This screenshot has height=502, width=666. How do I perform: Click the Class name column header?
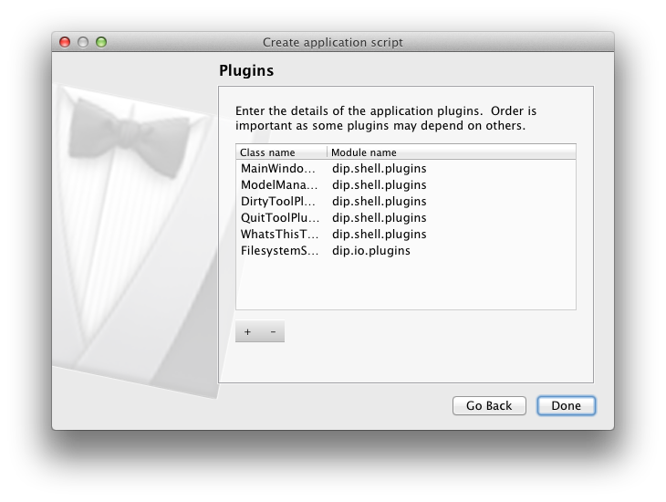[x=281, y=152]
